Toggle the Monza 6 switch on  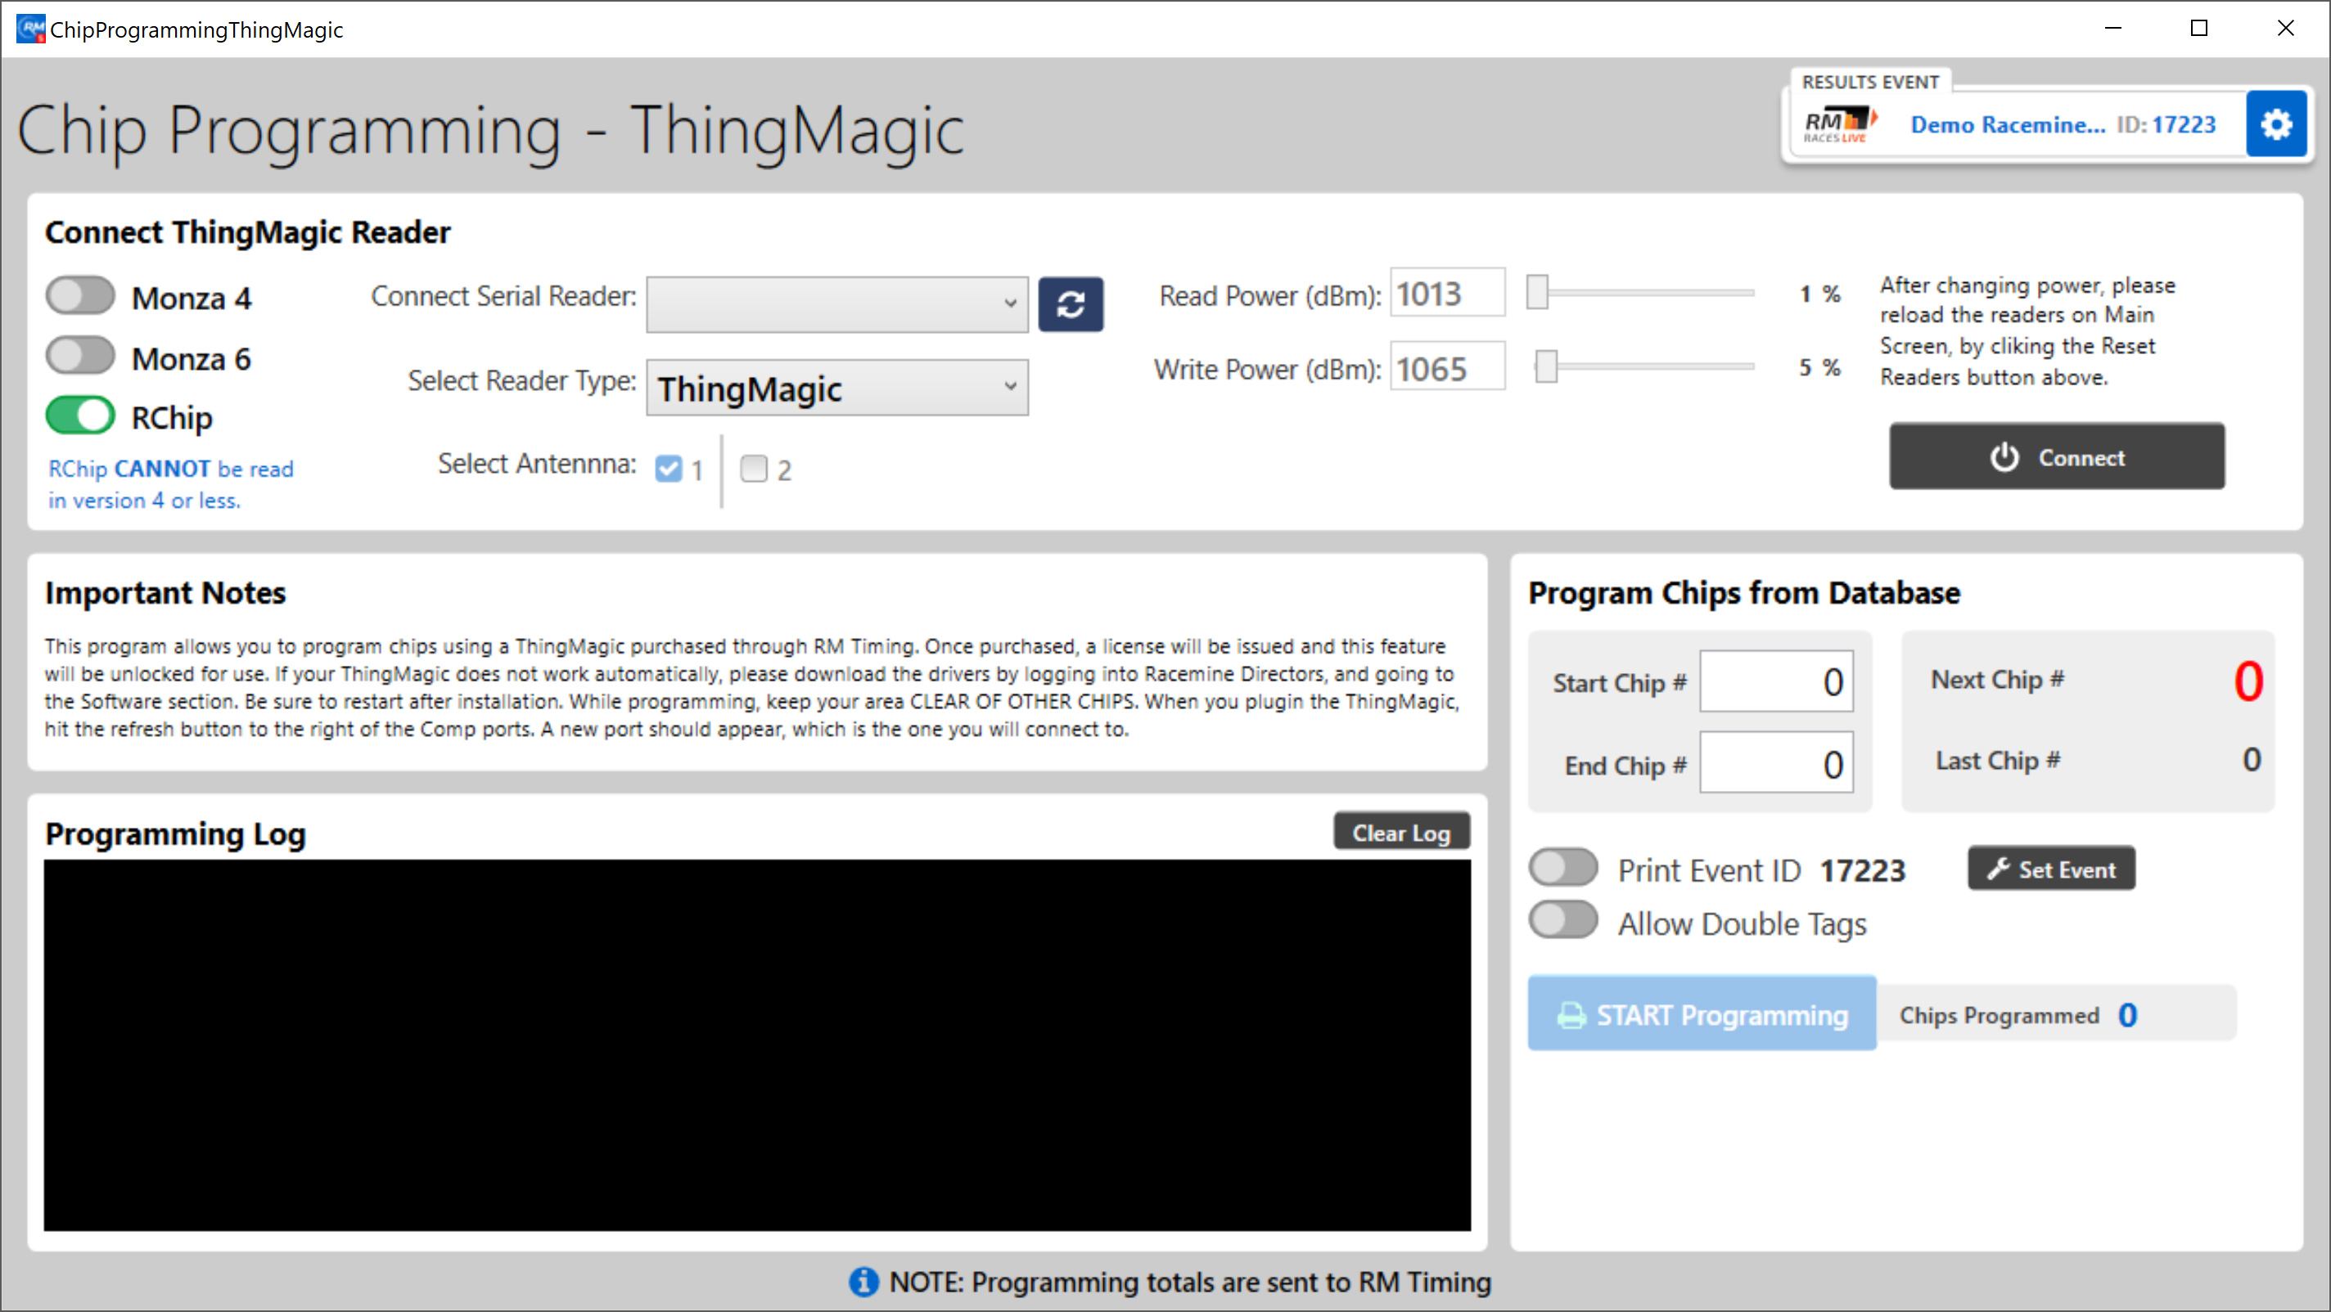[80, 357]
